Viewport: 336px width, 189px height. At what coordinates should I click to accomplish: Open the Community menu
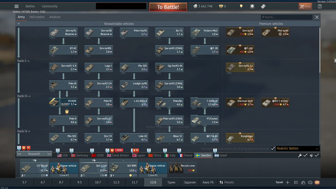tap(49, 6)
